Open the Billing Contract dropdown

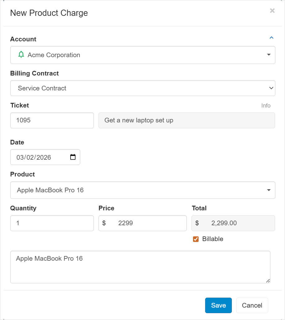click(143, 88)
